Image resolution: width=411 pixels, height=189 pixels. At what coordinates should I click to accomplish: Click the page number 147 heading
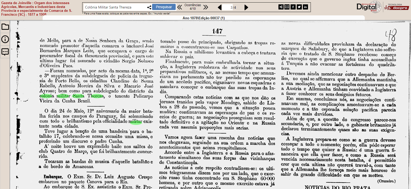217,31
